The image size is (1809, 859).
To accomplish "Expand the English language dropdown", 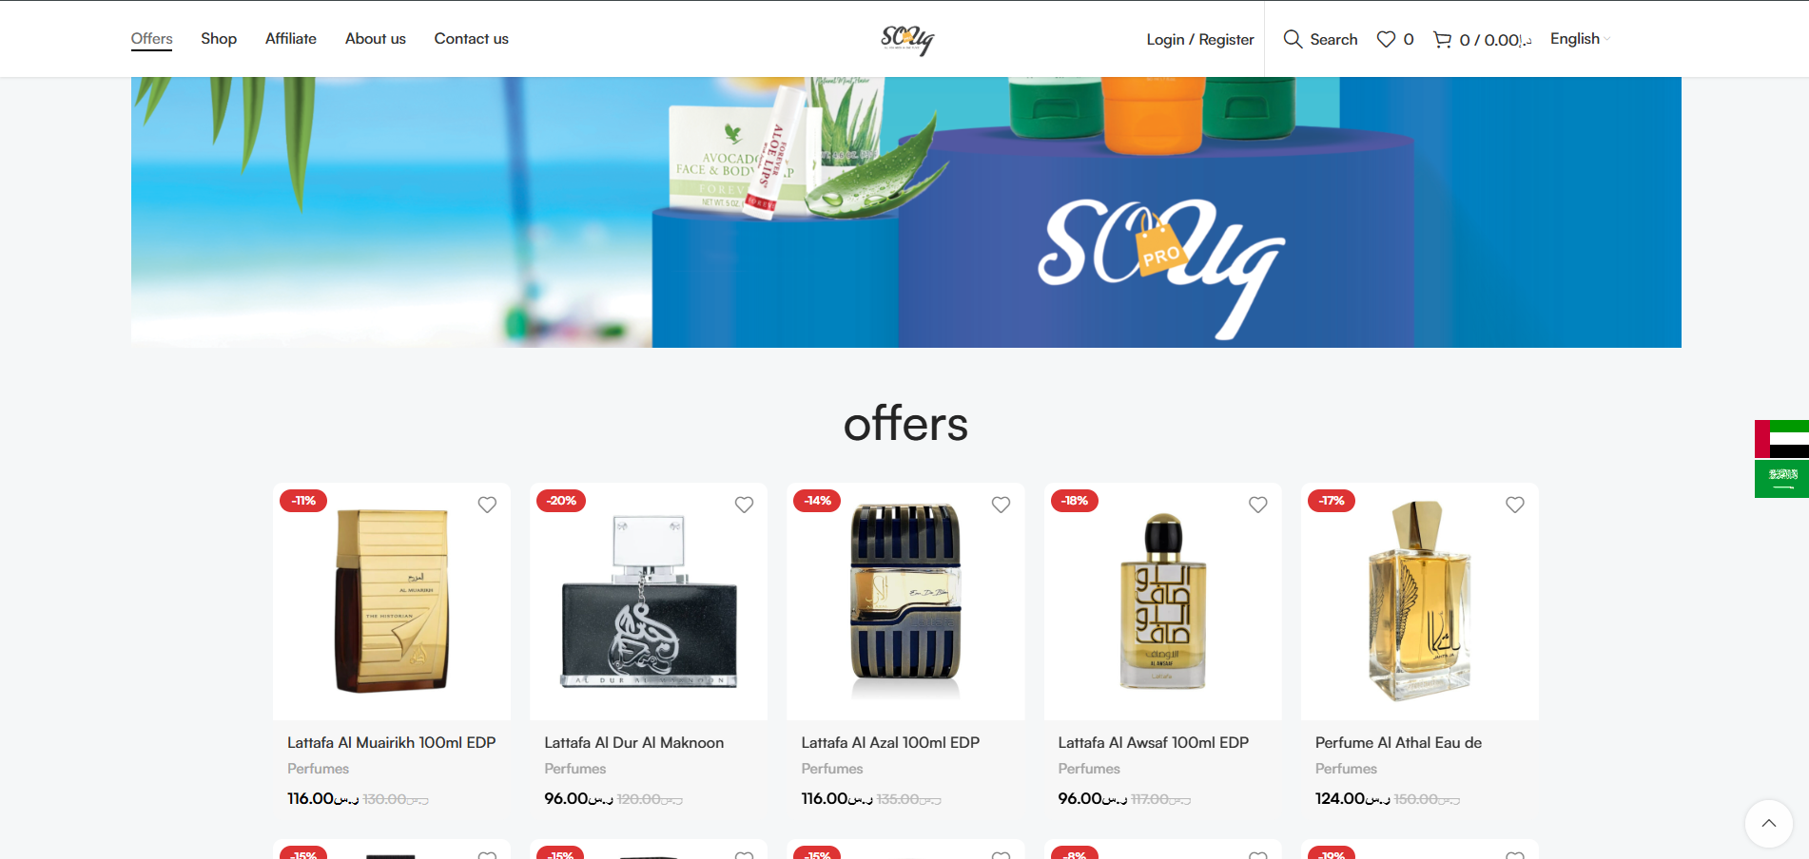I will coord(1580,39).
